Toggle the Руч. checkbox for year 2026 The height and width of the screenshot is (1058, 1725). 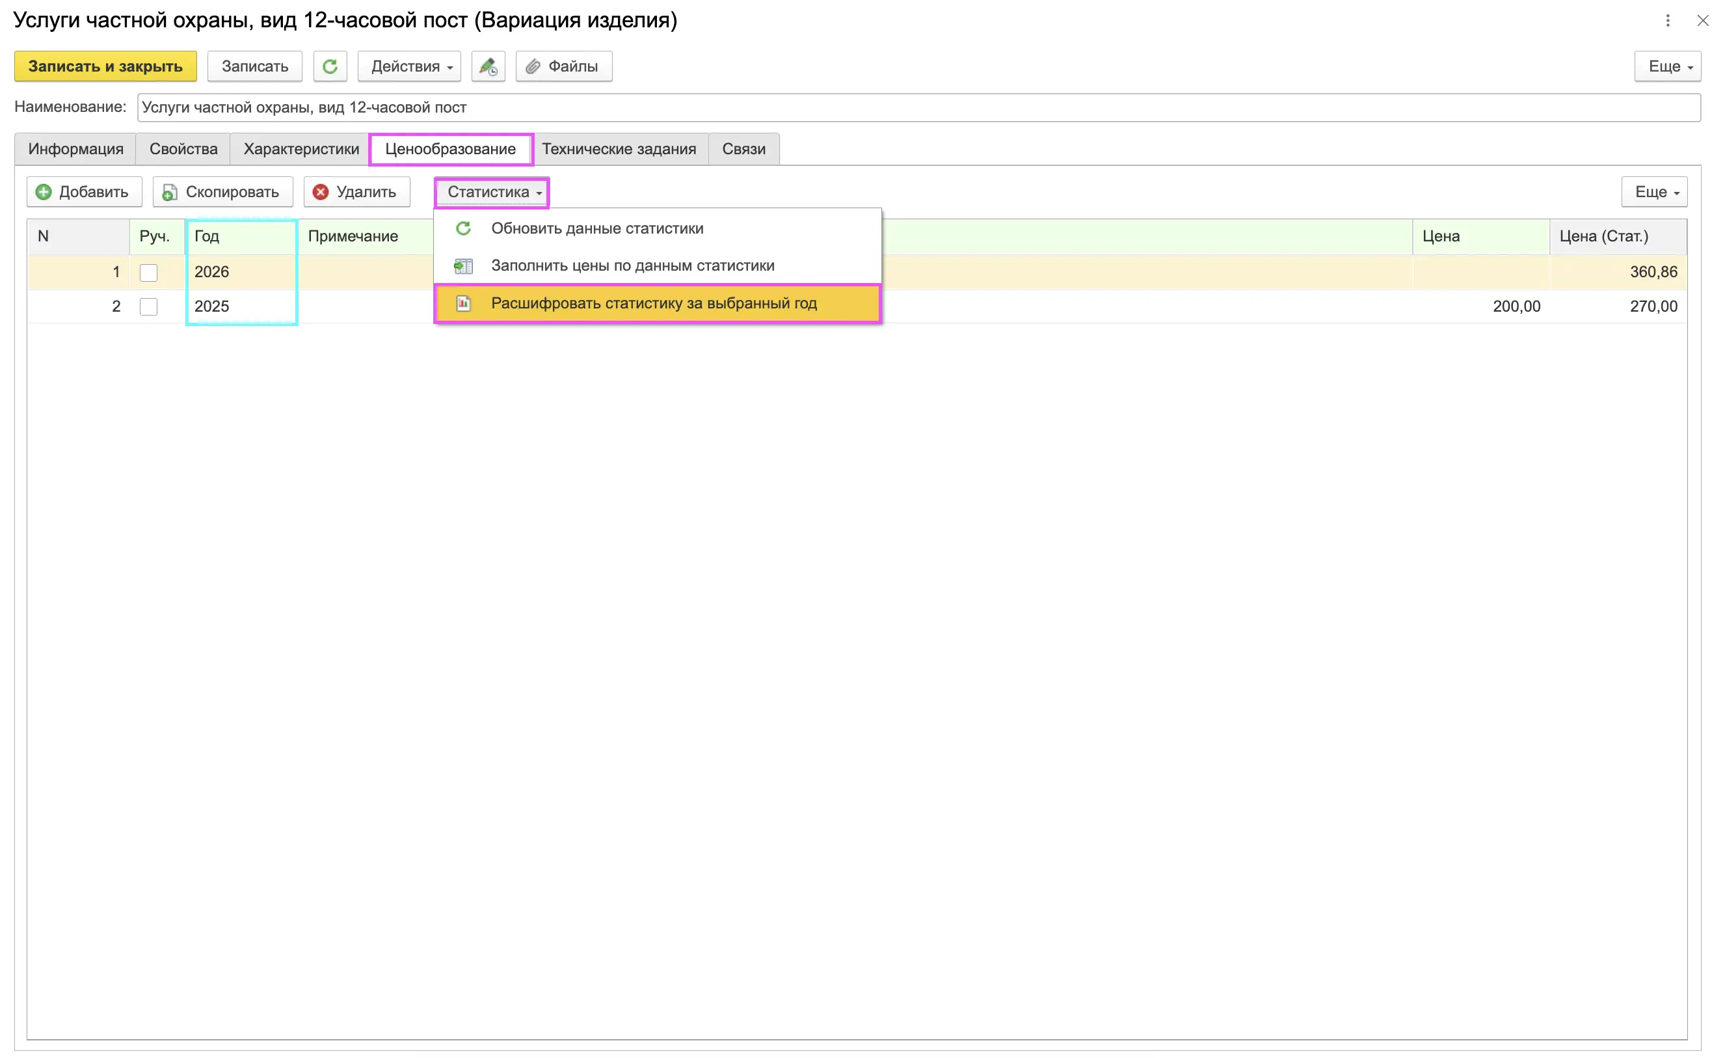point(148,273)
